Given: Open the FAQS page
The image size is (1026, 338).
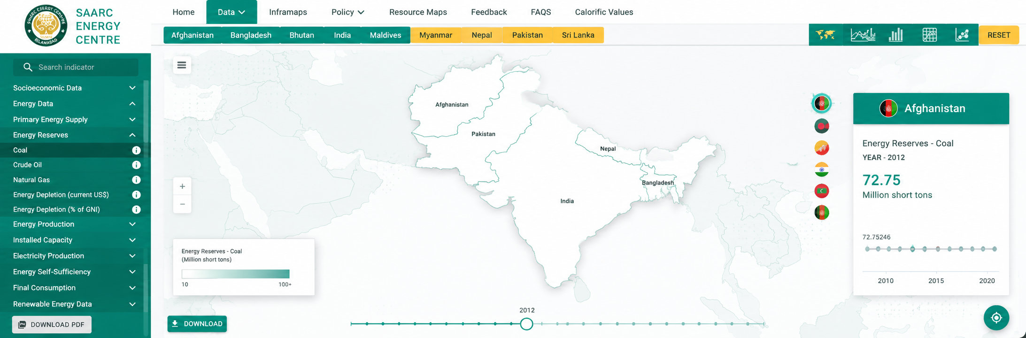Looking at the screenshot, I should click(541, 12).
